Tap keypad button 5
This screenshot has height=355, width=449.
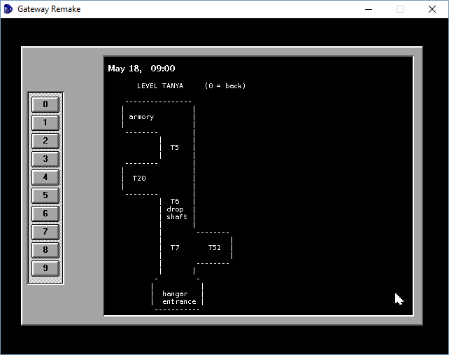pyautogui.click(x=45, y=195)
